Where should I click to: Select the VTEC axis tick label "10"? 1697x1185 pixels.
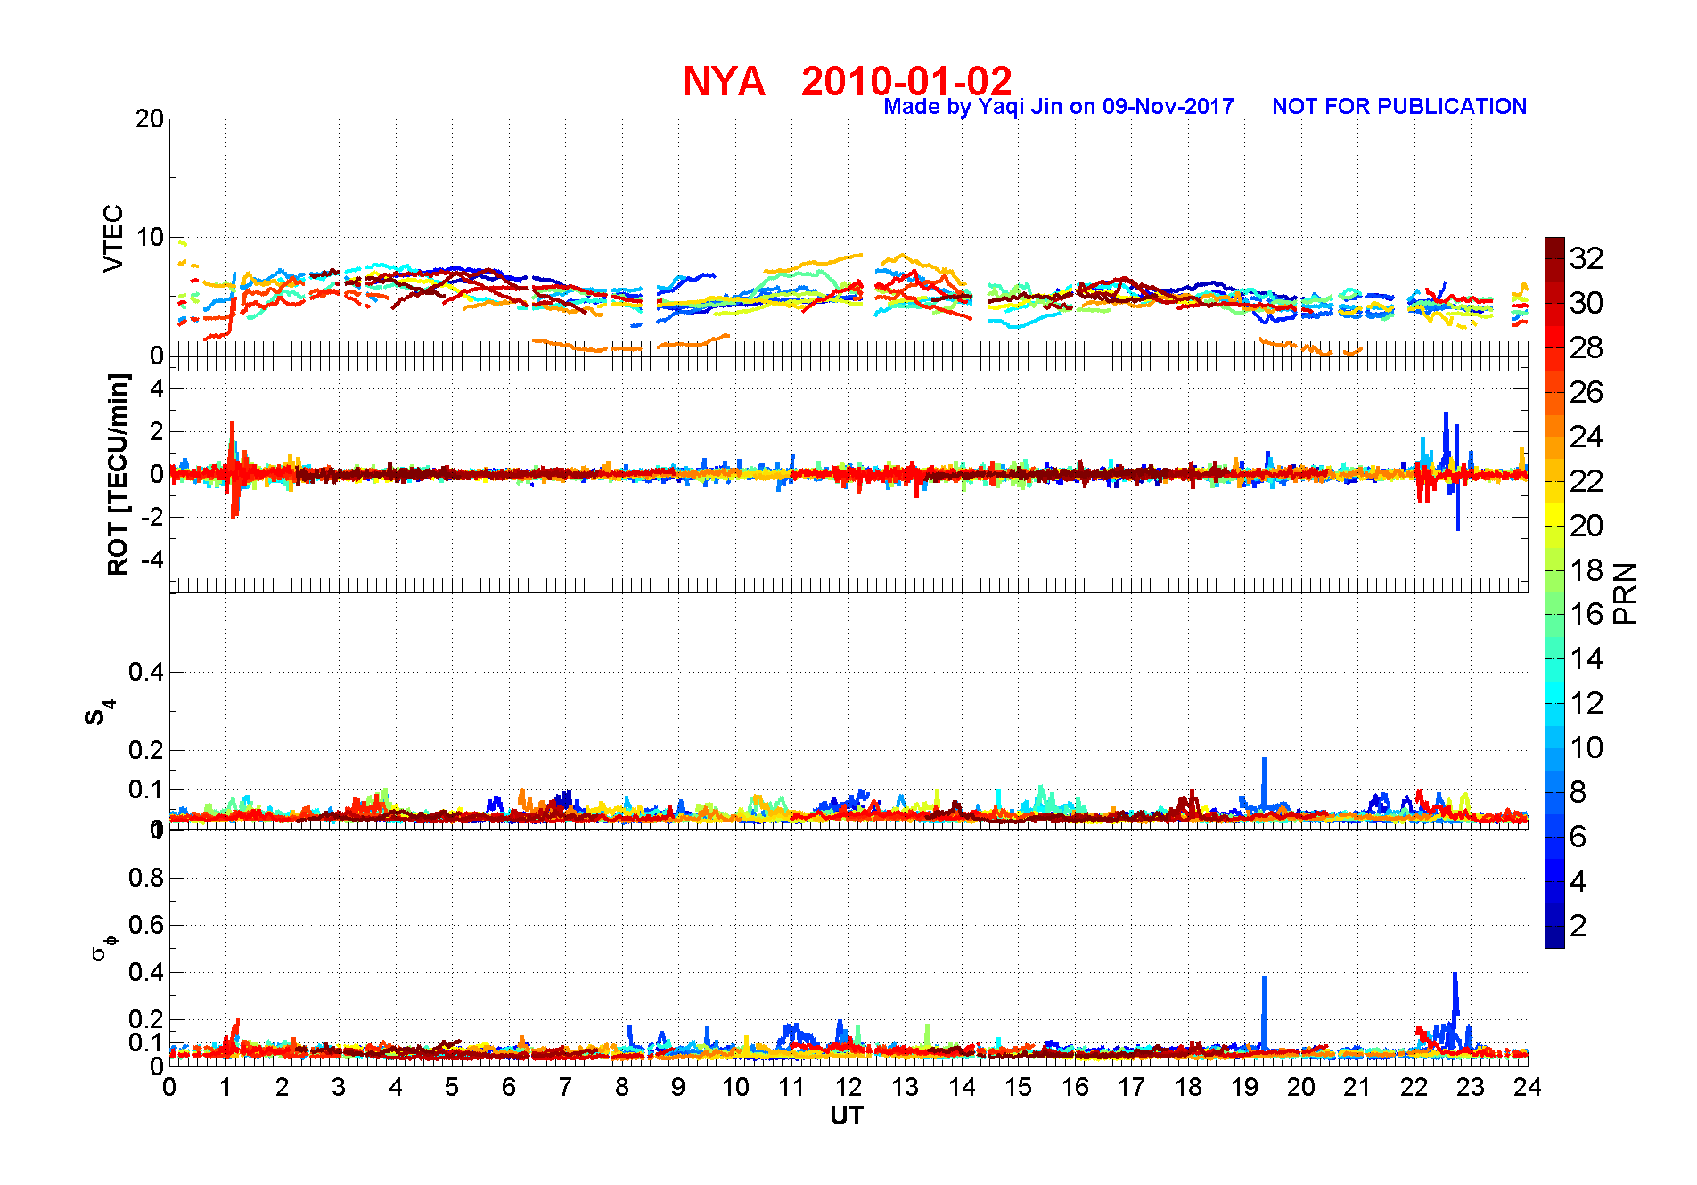(x=150, y=237)
